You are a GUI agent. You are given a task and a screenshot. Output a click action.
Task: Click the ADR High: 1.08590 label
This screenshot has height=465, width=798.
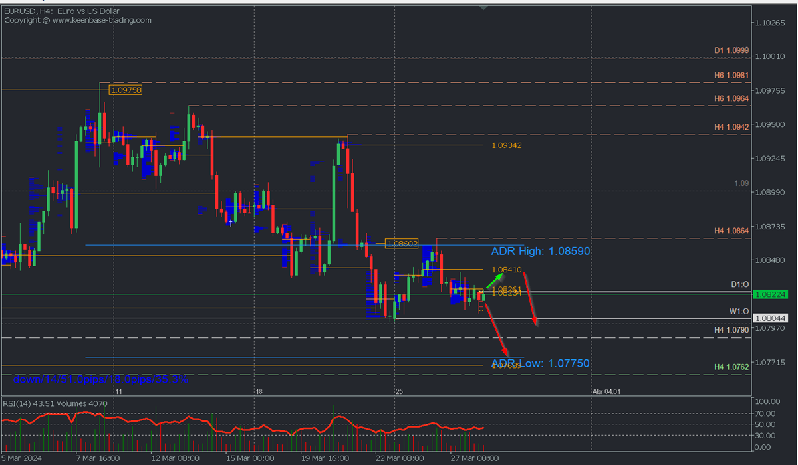click(541, 252)
